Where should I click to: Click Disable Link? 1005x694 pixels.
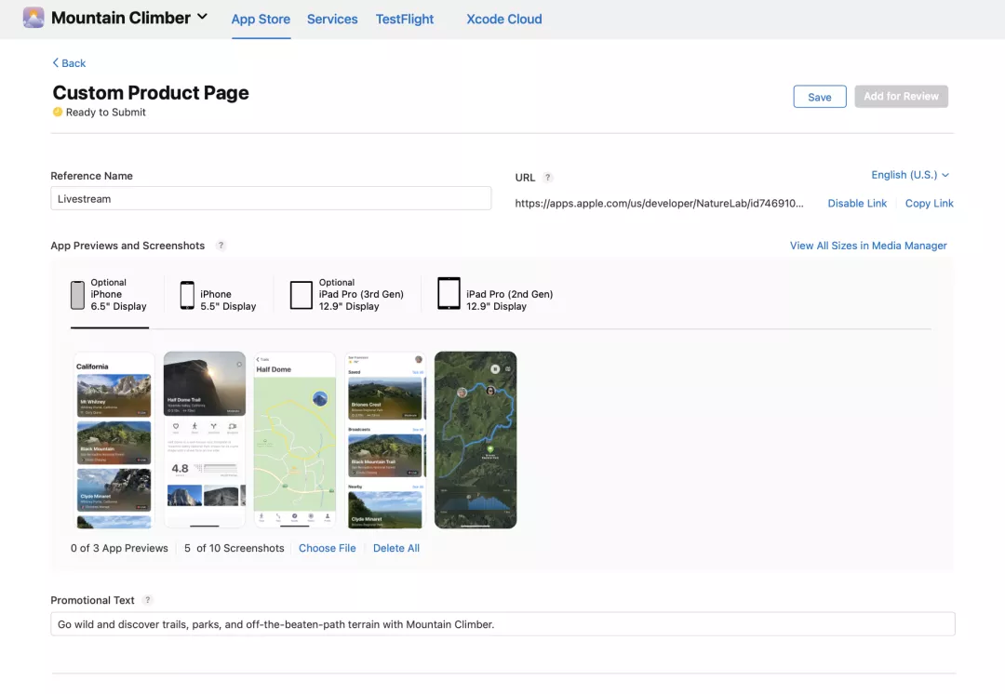pyautogui.click(x=857, y=203)
